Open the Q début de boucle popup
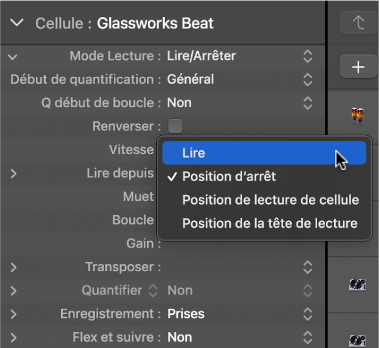The image size is (380, 348). (240, 103)
